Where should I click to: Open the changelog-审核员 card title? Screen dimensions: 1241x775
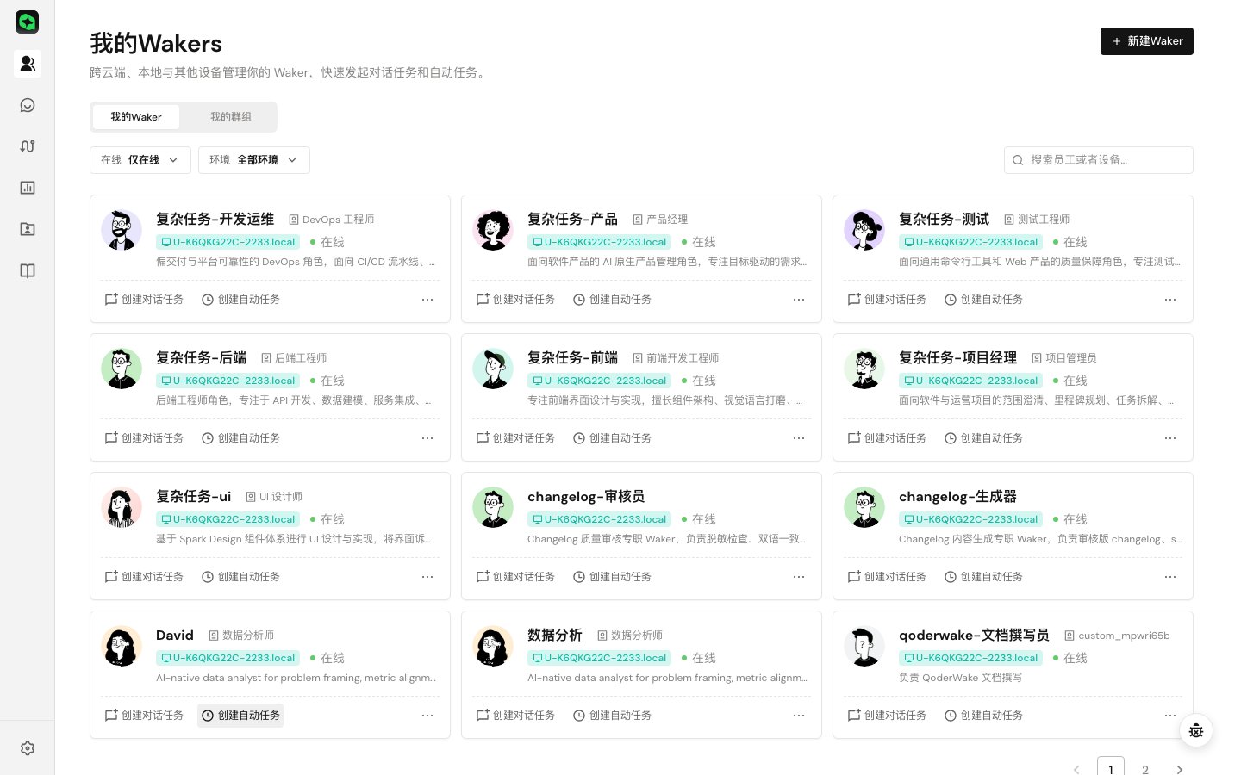586,497
